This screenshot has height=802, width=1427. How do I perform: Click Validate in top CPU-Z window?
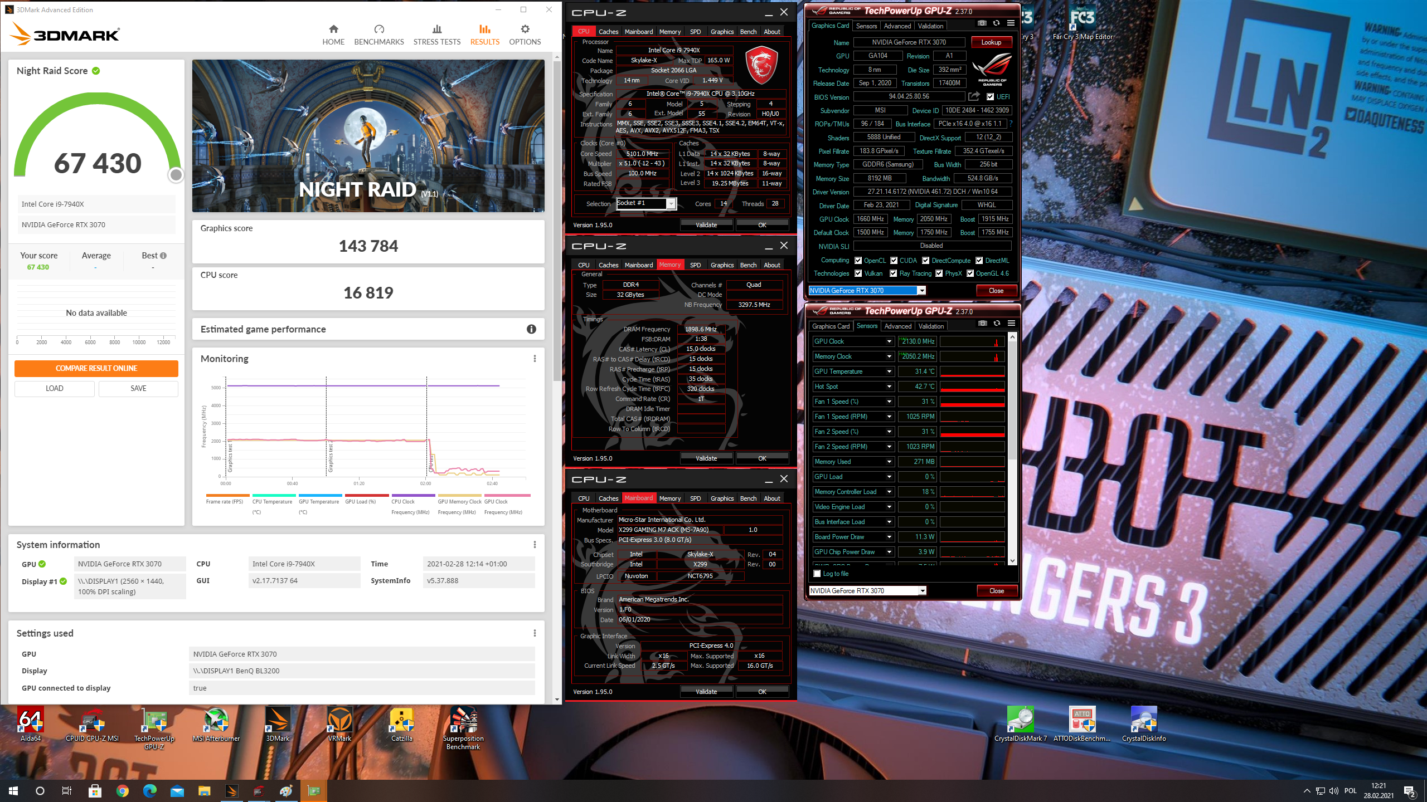click(x=706, y=225)
